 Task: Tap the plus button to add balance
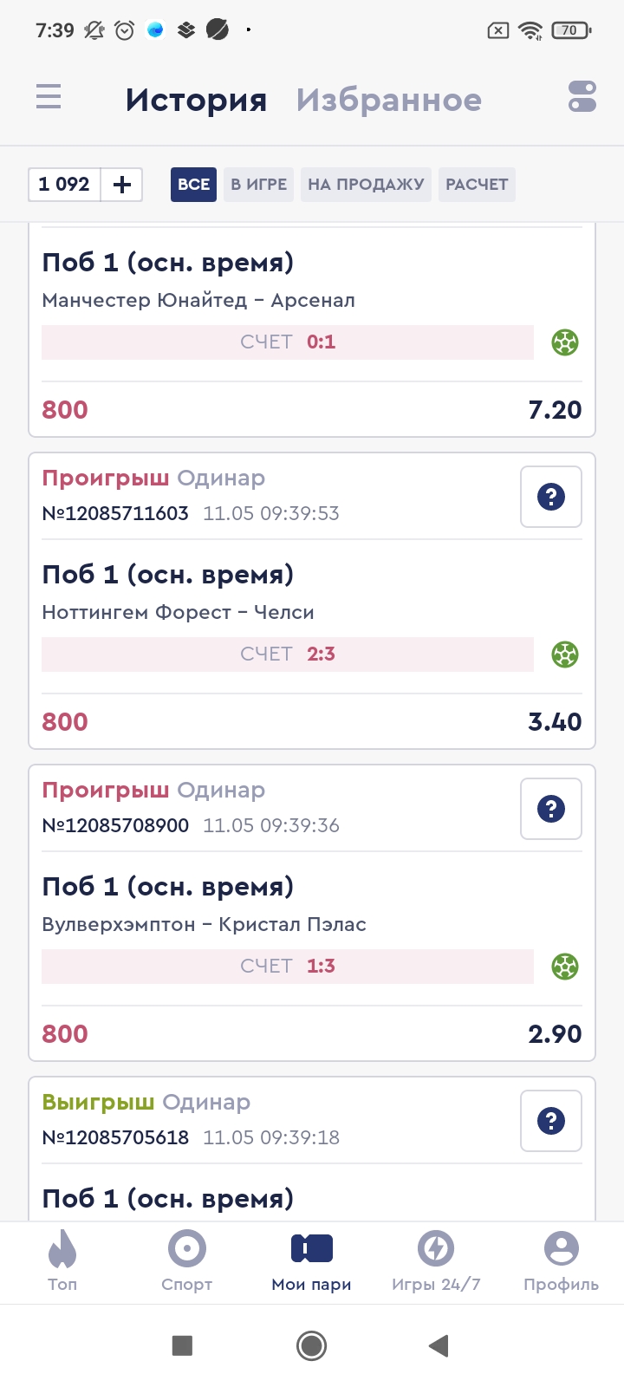[122, 185]
